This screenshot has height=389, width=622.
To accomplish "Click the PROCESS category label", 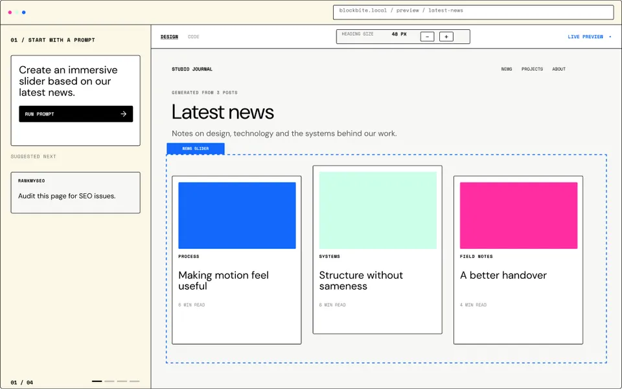I will 189,257.
